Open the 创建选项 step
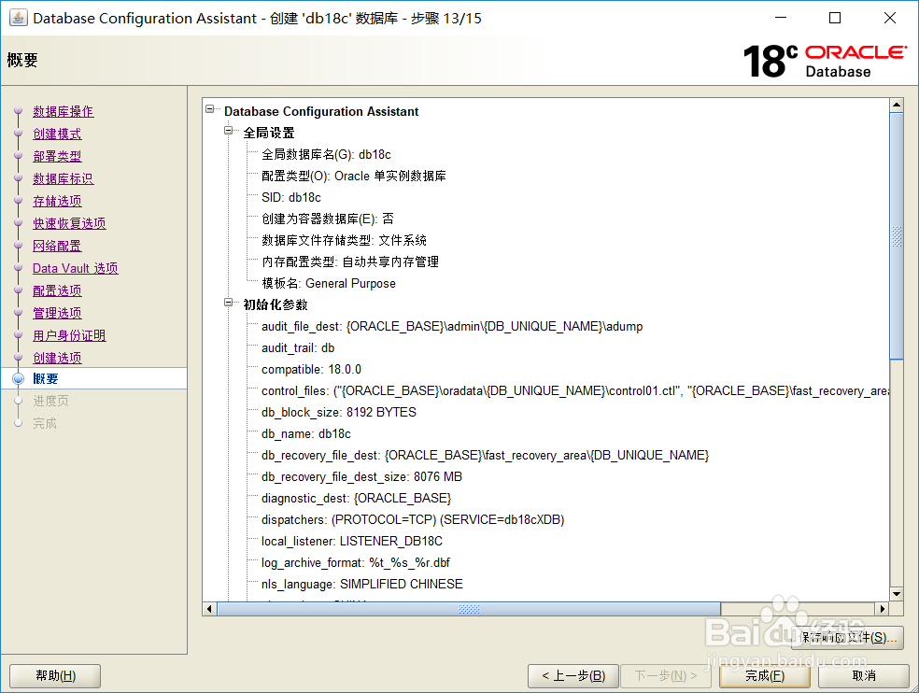This screenshot has height=693, width=919. click(x=56, y=358)
